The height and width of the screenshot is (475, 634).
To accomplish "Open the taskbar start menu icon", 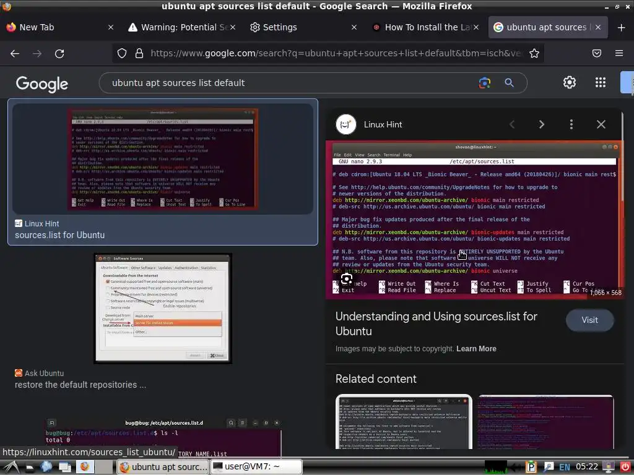I will (11, 467).
